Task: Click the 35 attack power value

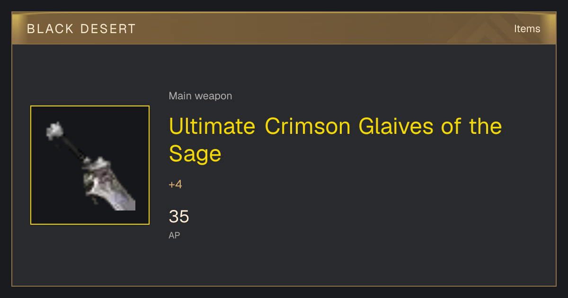Action: point(179,217)
